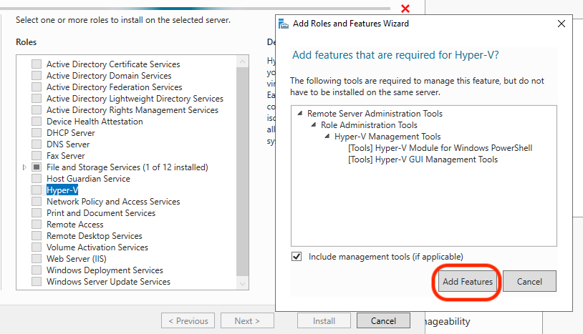
Task: Click the Previous wizard button
Action: click(x=188, y=320)
